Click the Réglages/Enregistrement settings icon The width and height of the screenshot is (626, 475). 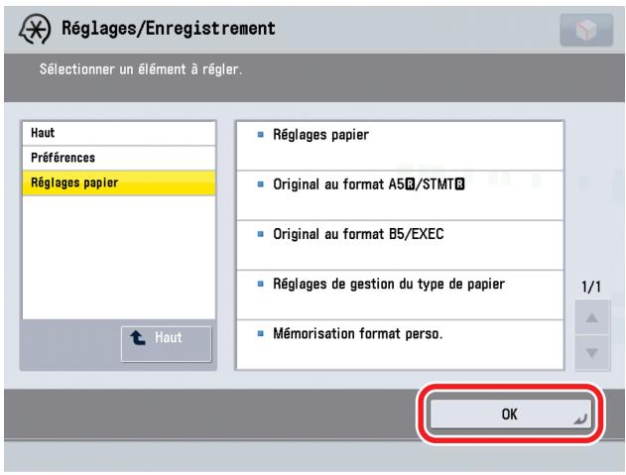pos(35,30)
